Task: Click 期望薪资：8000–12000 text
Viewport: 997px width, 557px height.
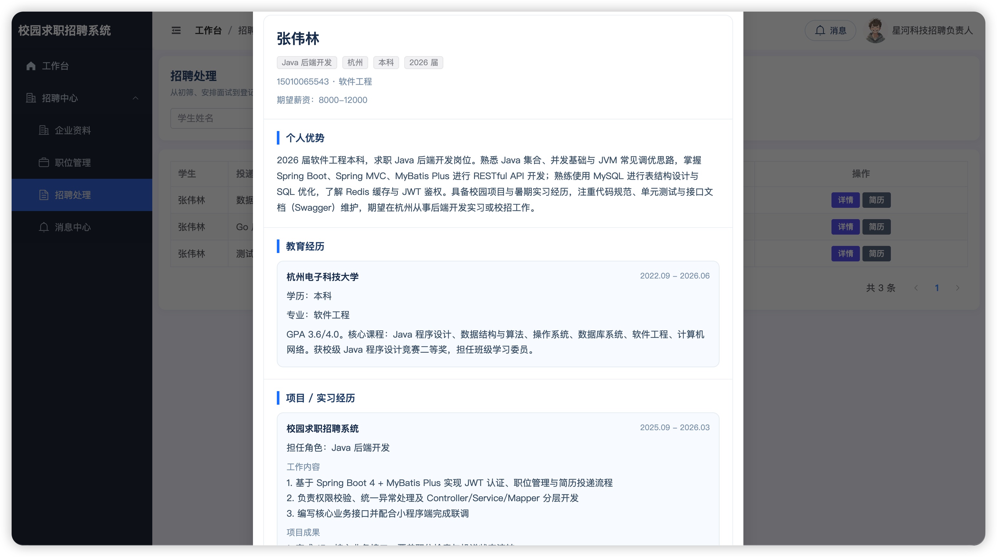Action: coord(322,100)
